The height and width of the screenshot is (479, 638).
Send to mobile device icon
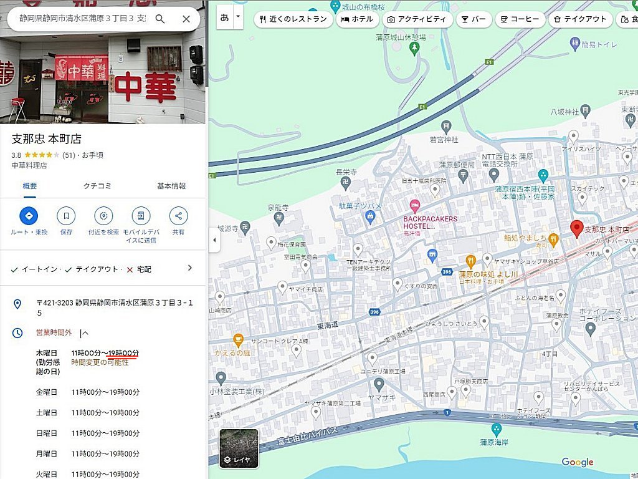141,216
